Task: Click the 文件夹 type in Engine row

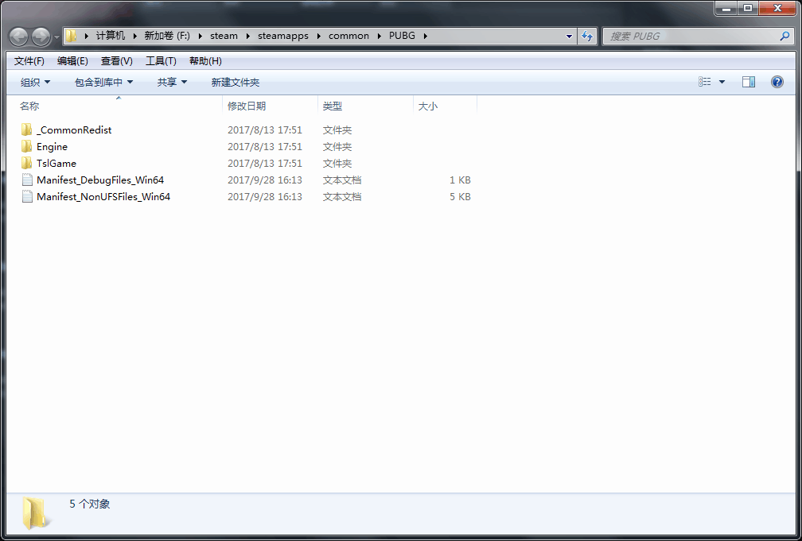Action: 337,147
